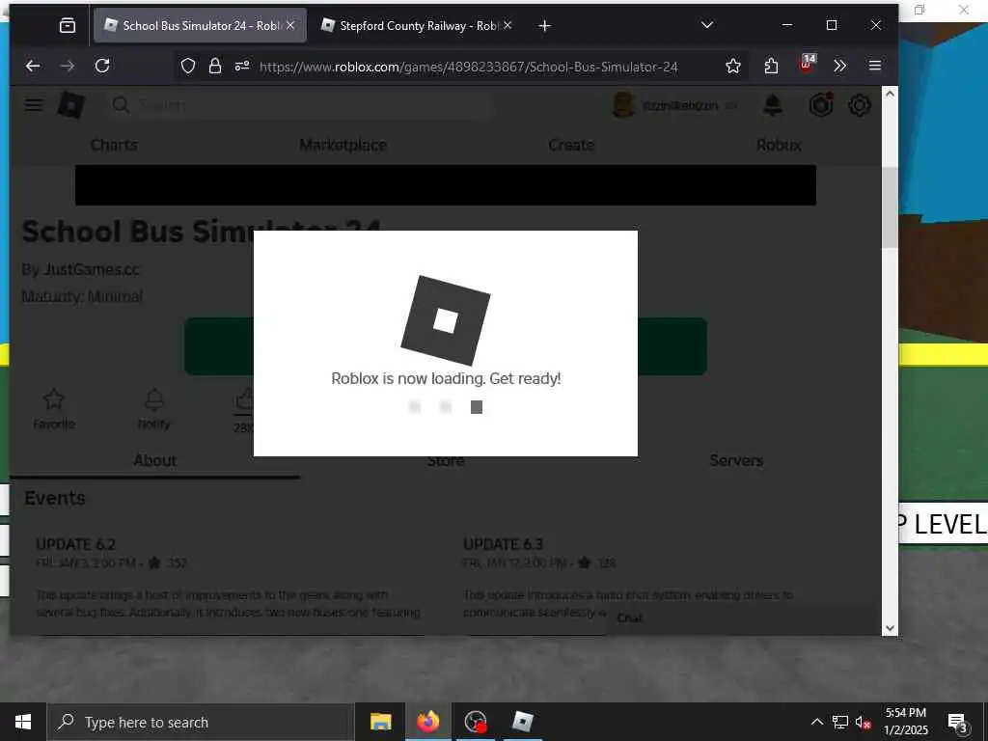Reload the current page
The width and height of the screenshot is (988, 741).
coord(102,66)
